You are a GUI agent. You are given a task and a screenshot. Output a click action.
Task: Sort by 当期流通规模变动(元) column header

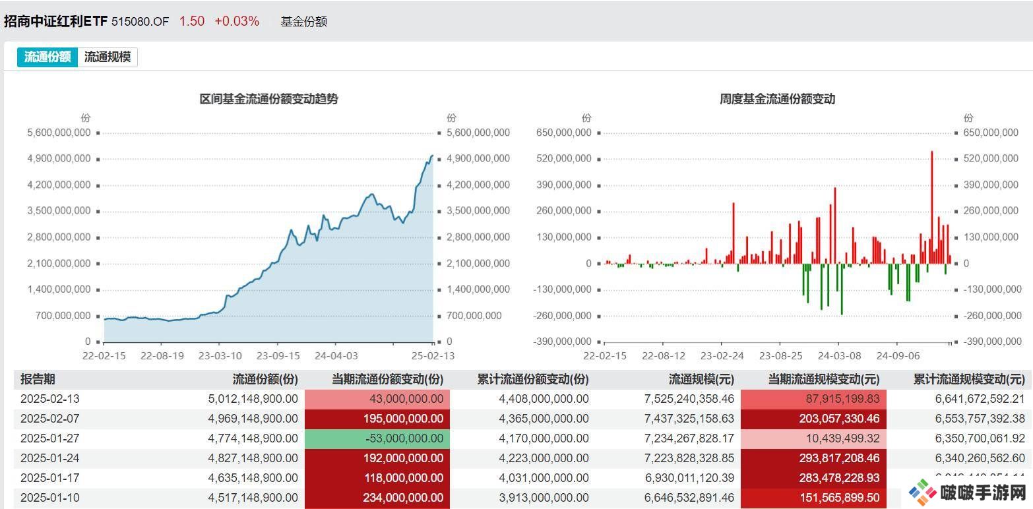point(824,379)
